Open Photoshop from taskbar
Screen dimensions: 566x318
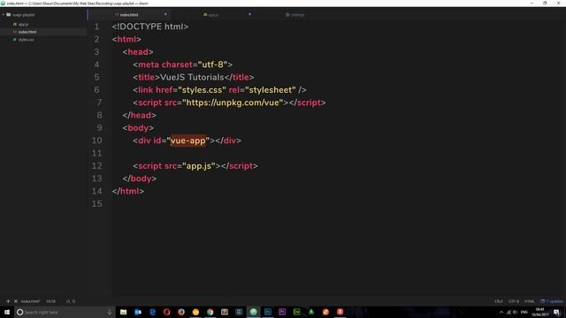(x=268, y=312)
